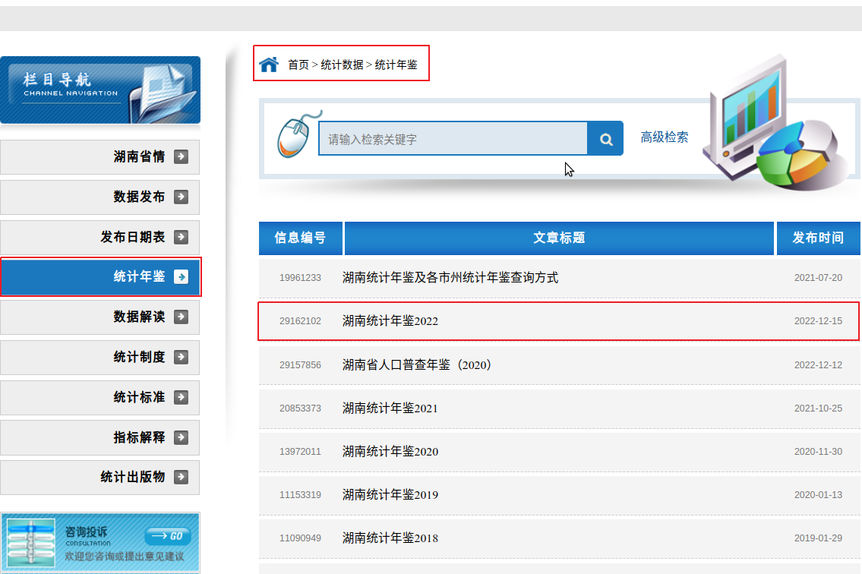Click arrow icon beside 发布日期表
The width and height of the screenshot is (862, 574).
point(181,237)
